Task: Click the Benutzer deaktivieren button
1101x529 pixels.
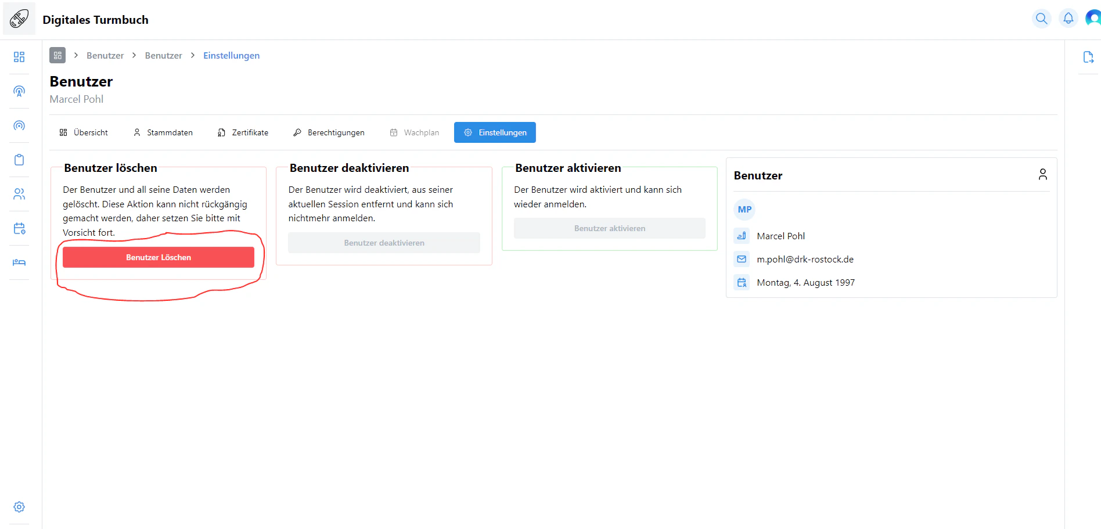Action: click(x=384, y=243)
